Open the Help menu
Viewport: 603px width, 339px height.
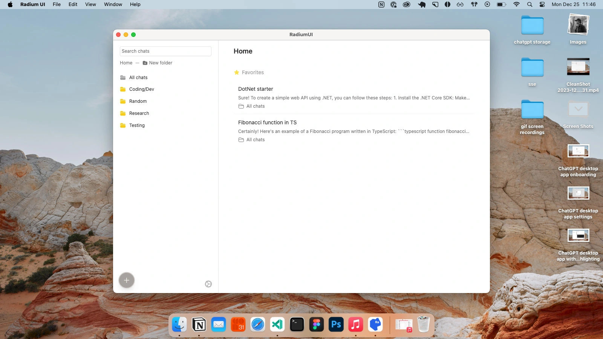pos(135,5)
